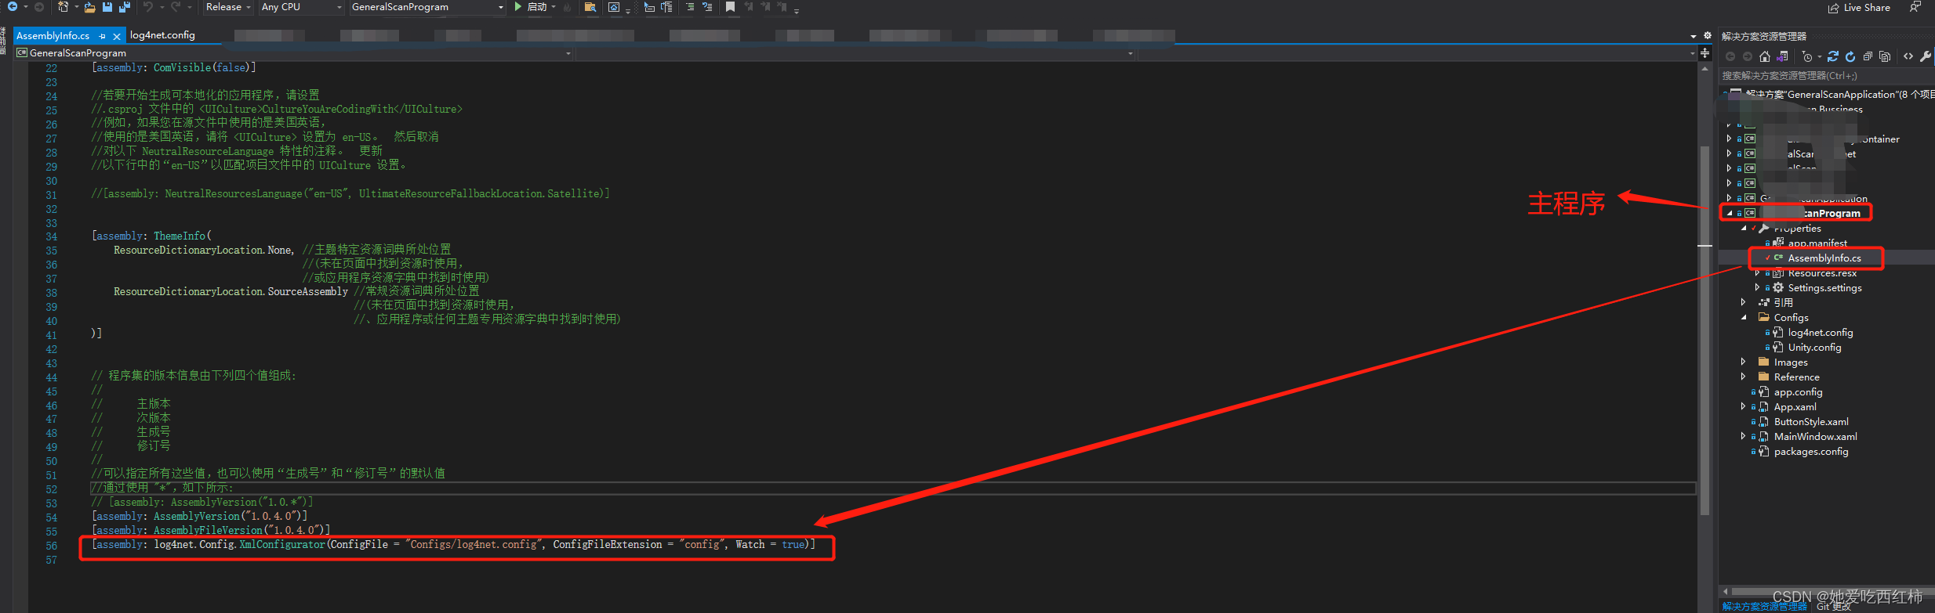
Task: Click the Uncomment selected lines icon
Action: coord(707,7)
